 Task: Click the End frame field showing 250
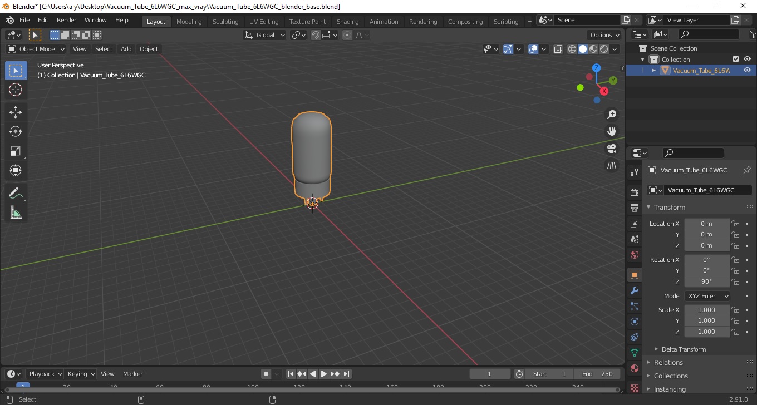tap(597, 374)
